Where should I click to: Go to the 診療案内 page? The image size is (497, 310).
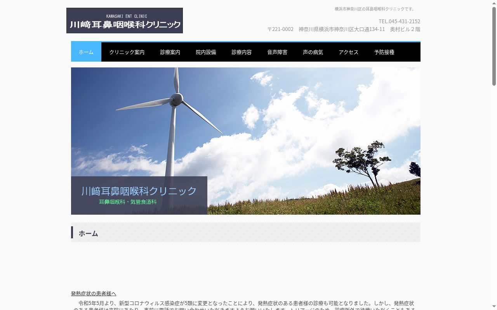(170, 52)
